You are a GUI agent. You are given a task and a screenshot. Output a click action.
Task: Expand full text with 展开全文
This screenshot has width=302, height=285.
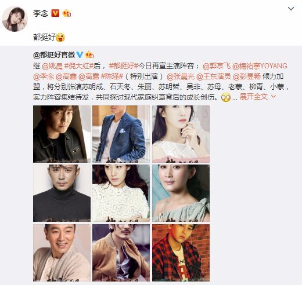[254, 97]
